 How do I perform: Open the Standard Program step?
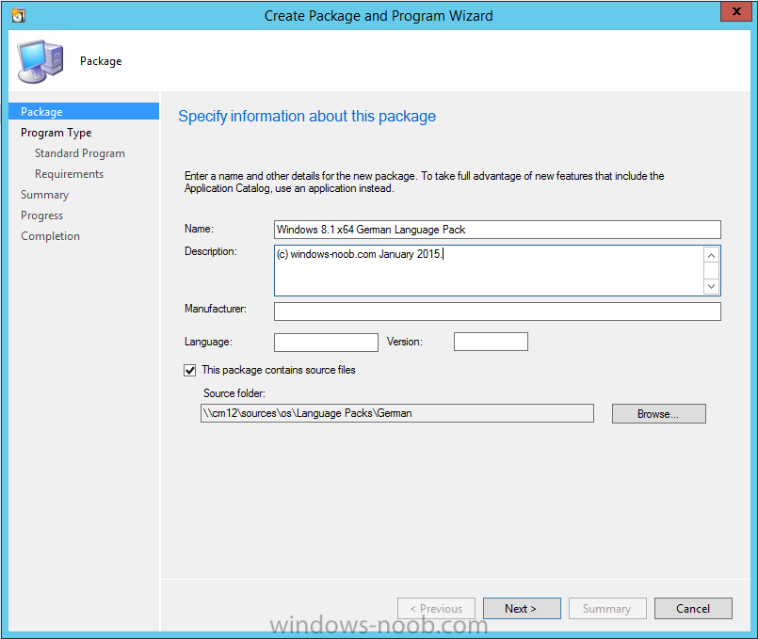tap(80, 153)
